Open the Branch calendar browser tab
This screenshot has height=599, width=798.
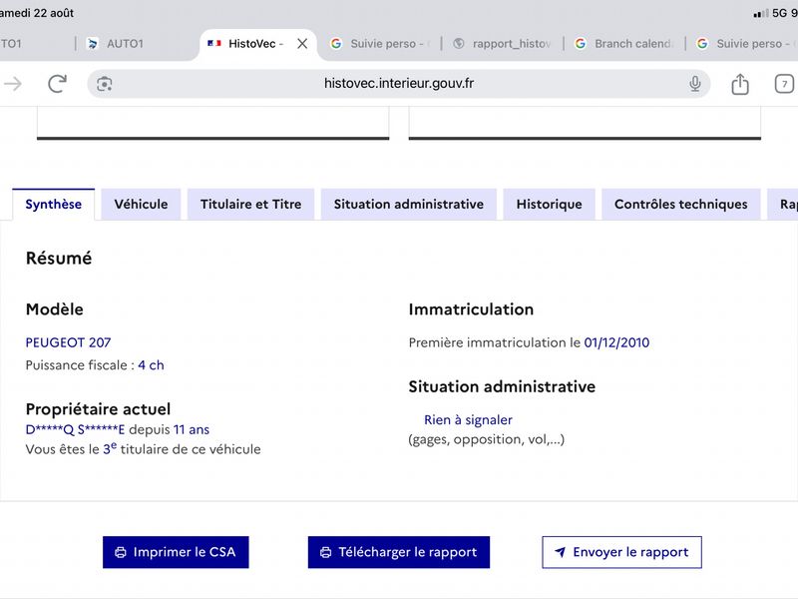point(624,44)
